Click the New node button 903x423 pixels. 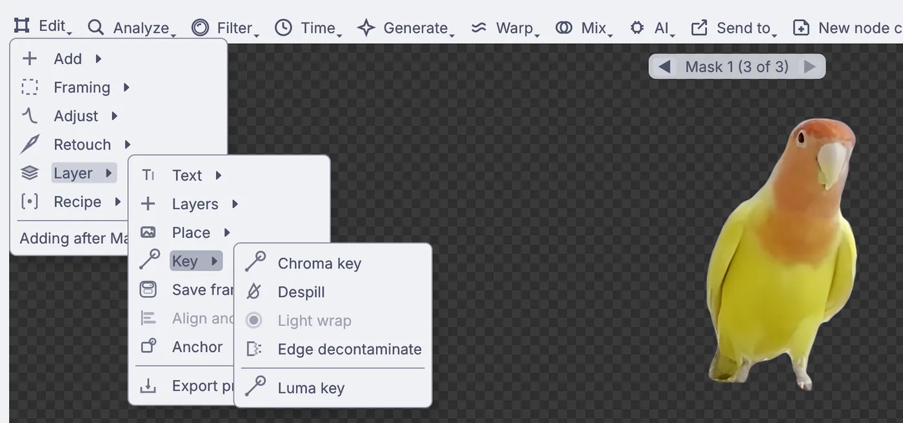tap(847, 28)
